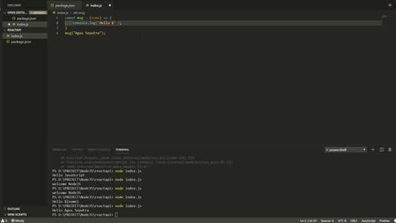Click the msg symbol breadcrumb
Screen dimensions: 396x223
pyautogui.click(x=81, y=12)
